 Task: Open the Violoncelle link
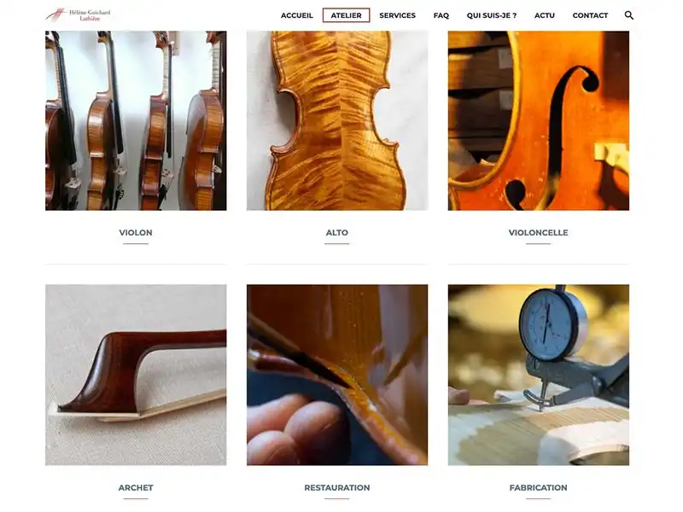coord(539,232)
